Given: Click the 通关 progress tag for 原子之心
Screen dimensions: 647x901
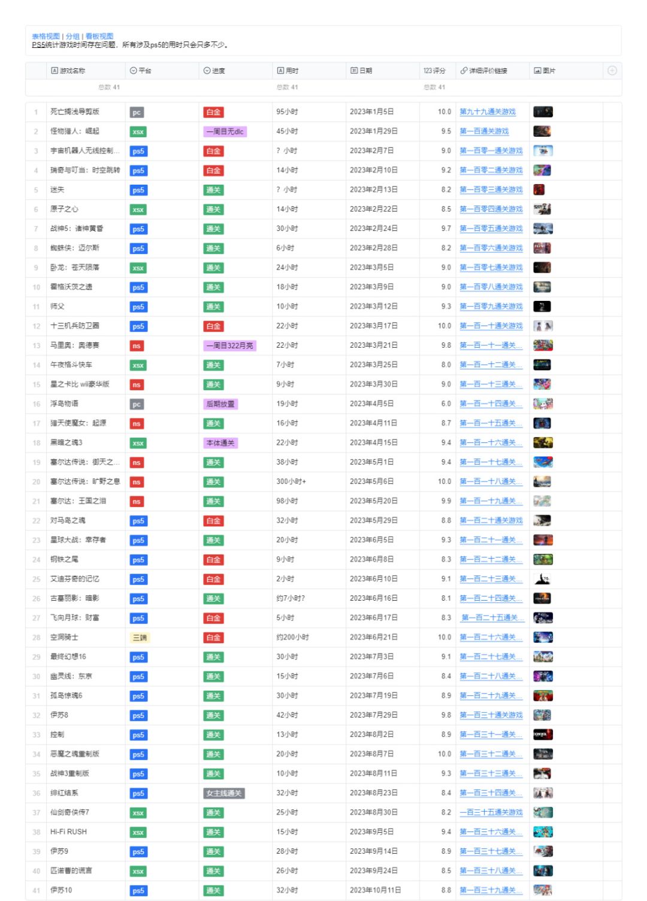Looking at the screenshot, I should tap(213, 210).
